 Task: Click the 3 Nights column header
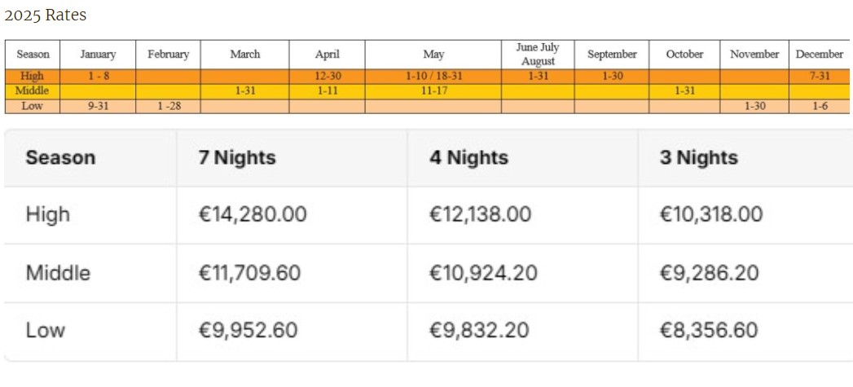coord(699,158)
